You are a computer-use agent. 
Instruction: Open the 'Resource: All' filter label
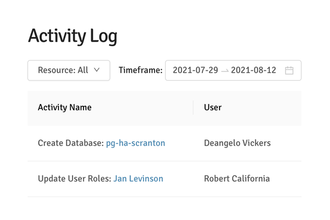63,70
